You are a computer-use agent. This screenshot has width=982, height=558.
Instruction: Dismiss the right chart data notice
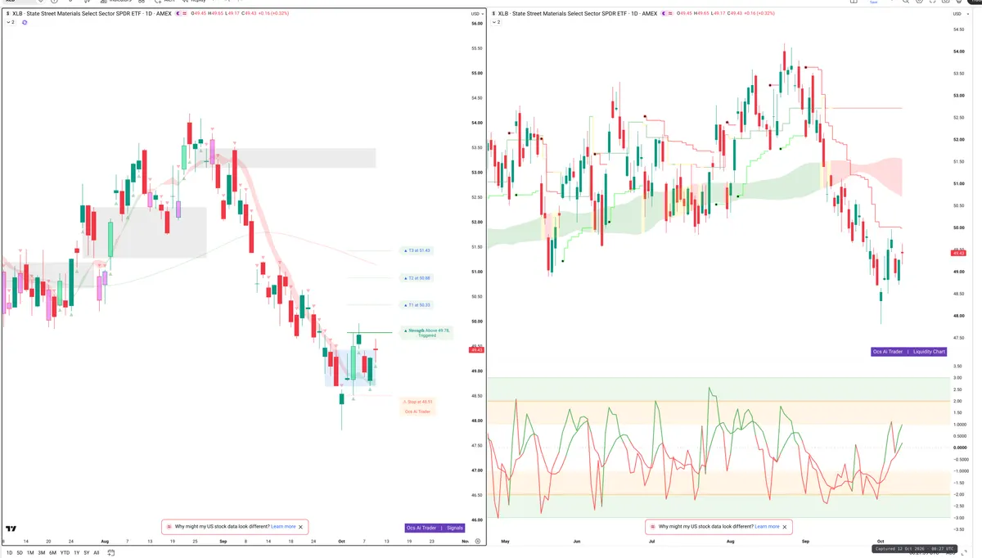[x=785, y=527]
